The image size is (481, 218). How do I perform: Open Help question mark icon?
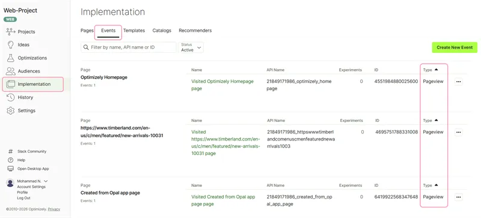click(x=11, y=160)
